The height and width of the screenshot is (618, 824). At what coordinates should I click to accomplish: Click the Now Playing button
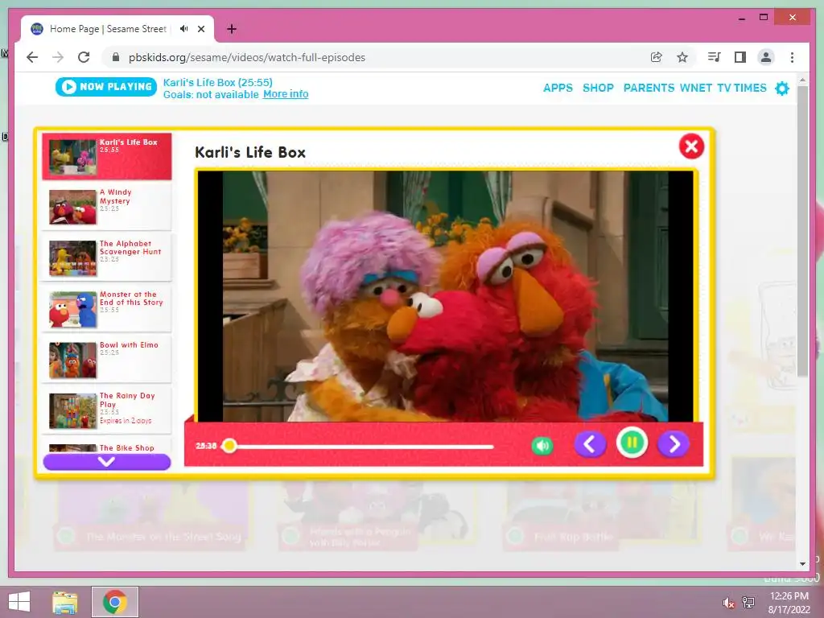tap(106, 87)
